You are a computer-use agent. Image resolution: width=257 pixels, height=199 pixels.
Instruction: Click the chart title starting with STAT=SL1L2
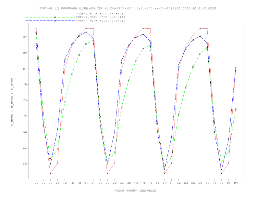128,8
